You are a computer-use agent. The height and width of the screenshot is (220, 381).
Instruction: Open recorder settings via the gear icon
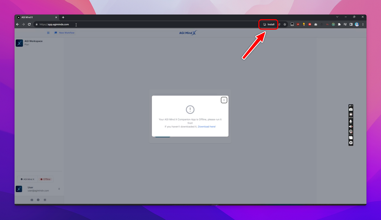click(351, 143)
